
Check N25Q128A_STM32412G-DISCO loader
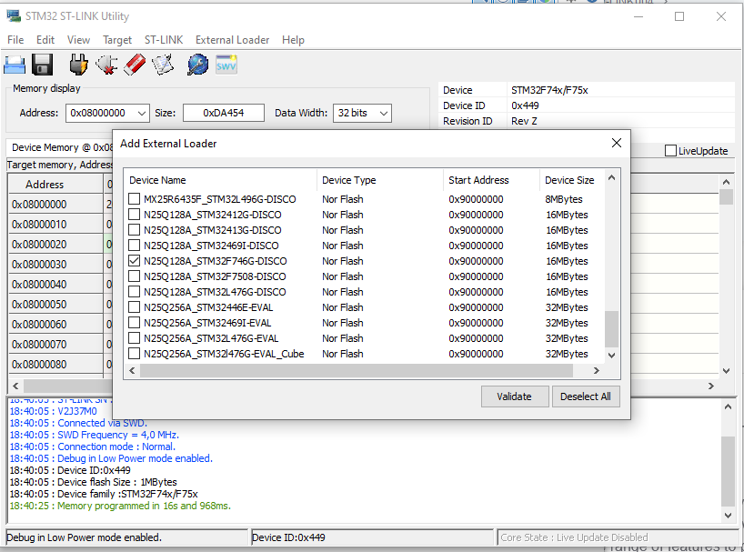coord(135,215)
